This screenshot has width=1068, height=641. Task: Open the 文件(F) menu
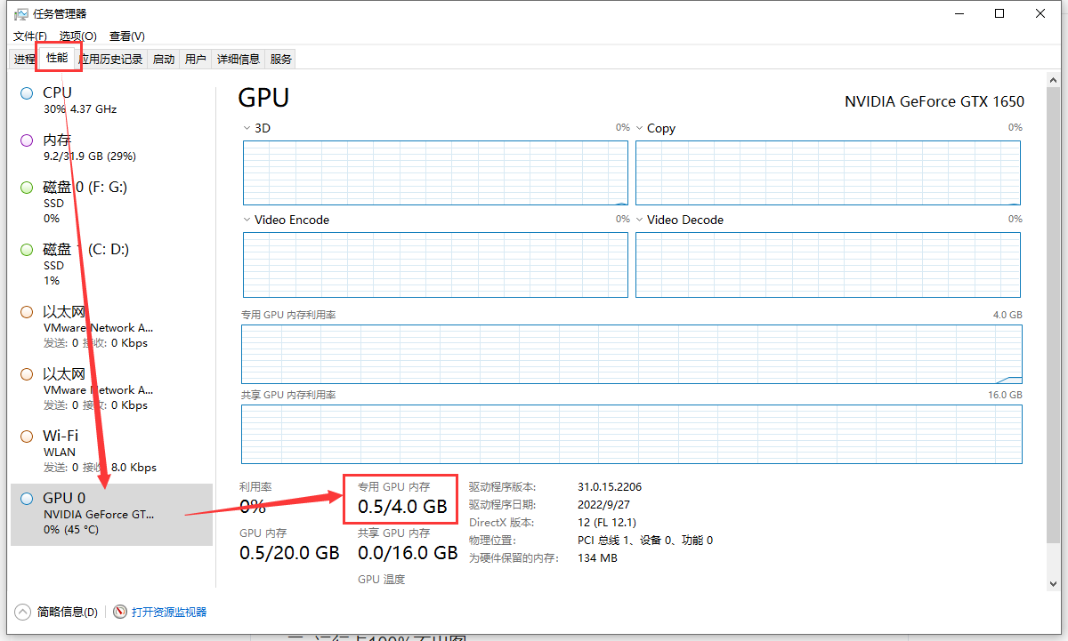pos(30,36)
